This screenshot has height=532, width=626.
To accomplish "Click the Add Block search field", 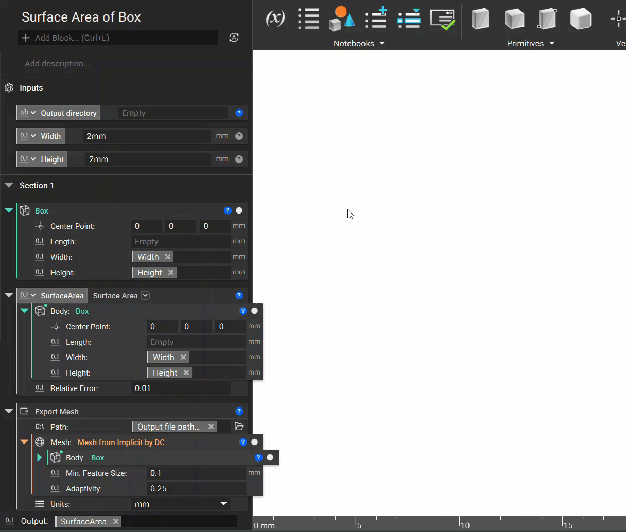I will (118, 38).
